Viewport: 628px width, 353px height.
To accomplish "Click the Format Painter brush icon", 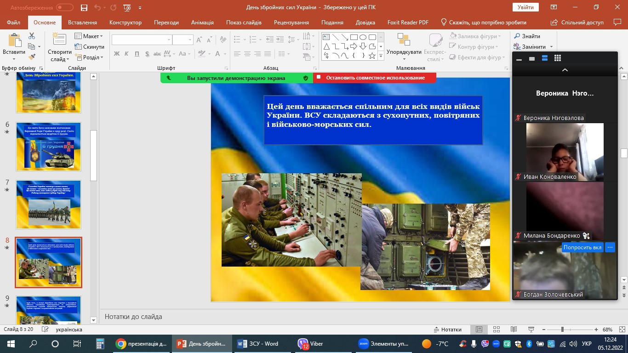I will [x=32, y=57].
